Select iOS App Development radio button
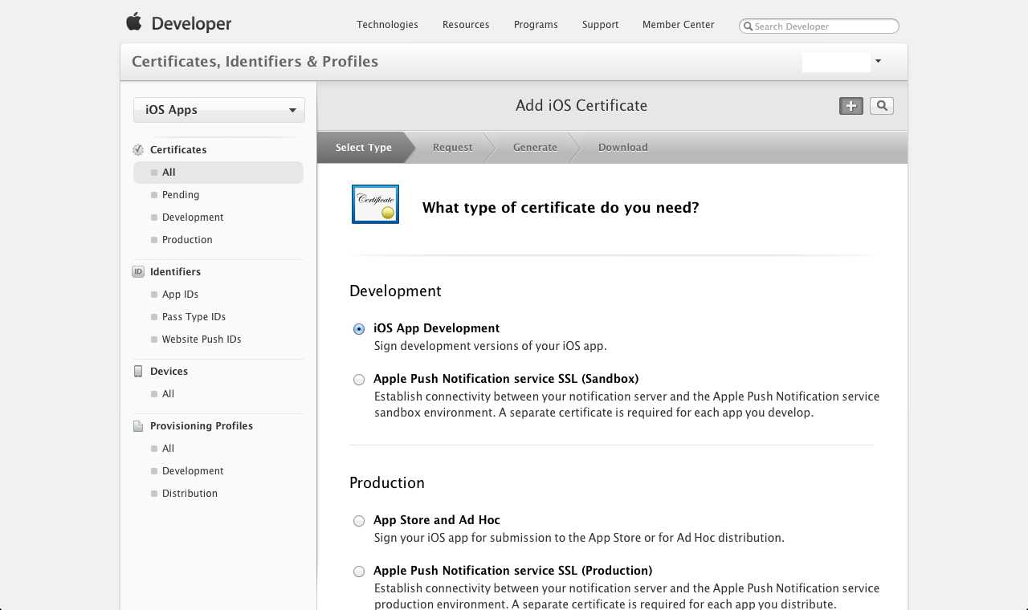This screenshot has width=1028, height=610. pos(359,329)
